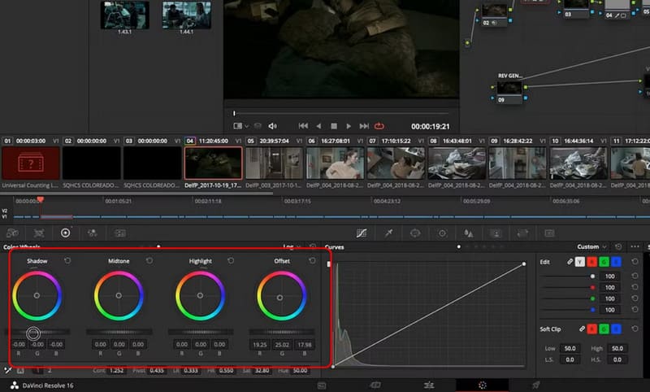Screen dimensions: 650x392
Task: Click the Offset master wheel slider
Action: 281,332
